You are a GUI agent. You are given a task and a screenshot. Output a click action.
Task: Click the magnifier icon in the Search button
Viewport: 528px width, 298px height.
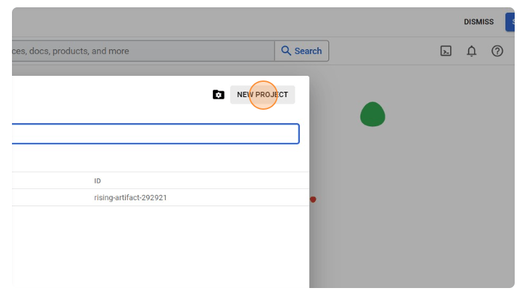(287, 51)
